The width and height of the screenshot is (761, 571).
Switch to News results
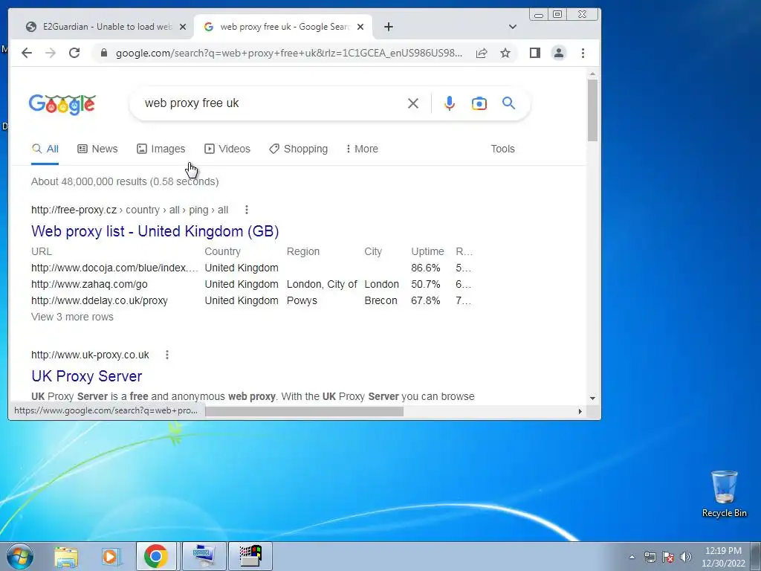tap(97, 149)
